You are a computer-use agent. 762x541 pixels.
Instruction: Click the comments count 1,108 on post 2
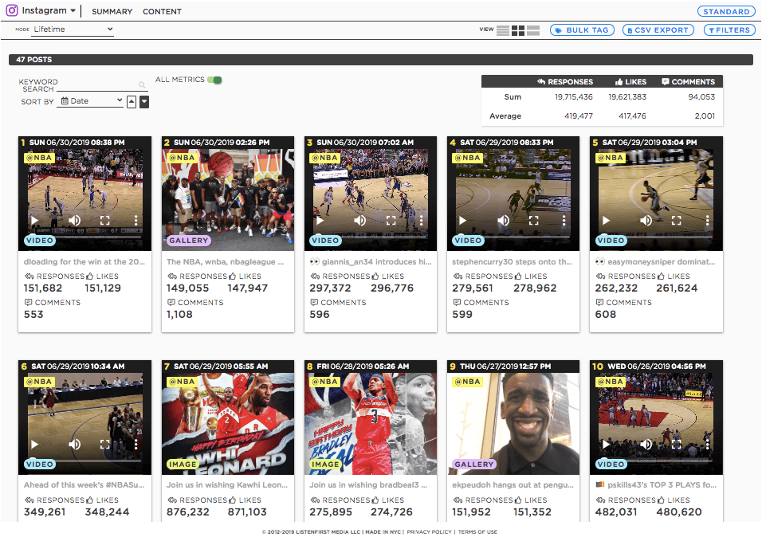tap(179, 314)
